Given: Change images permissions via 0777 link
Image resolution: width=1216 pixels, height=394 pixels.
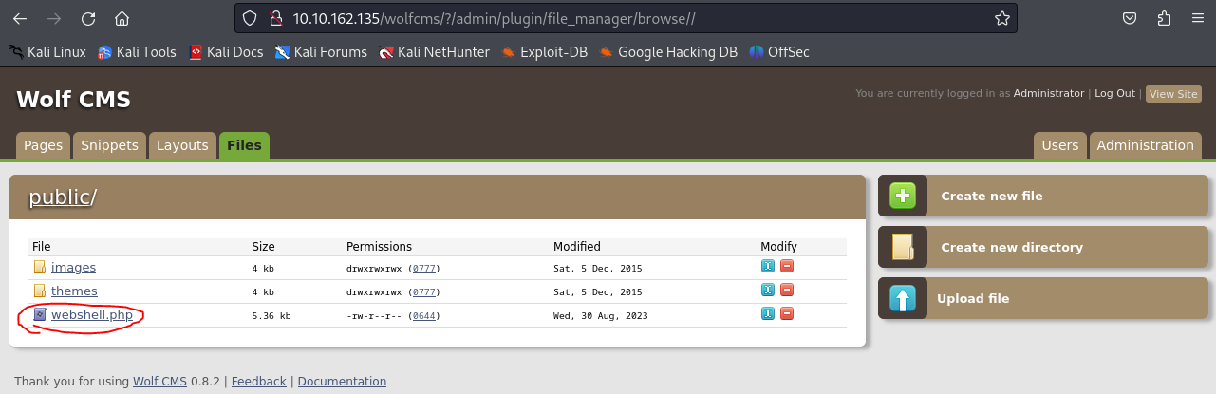Looking at the screenshot, I should click(422, 269).
